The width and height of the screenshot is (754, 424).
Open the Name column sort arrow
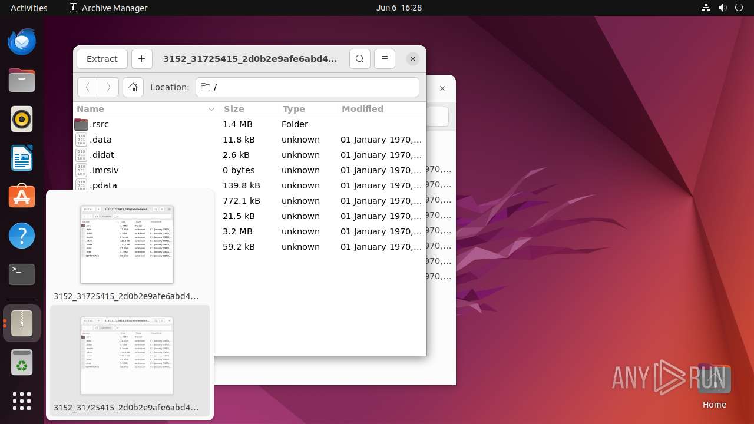tap(211, 110)
